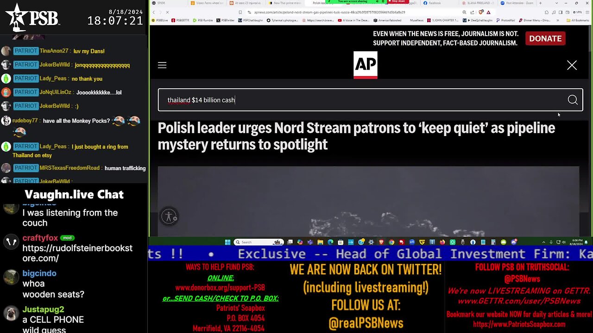The image size is (593, 333).
Task: Click JoNqUiLinOz chat username
Action: [x=55, y=92]
